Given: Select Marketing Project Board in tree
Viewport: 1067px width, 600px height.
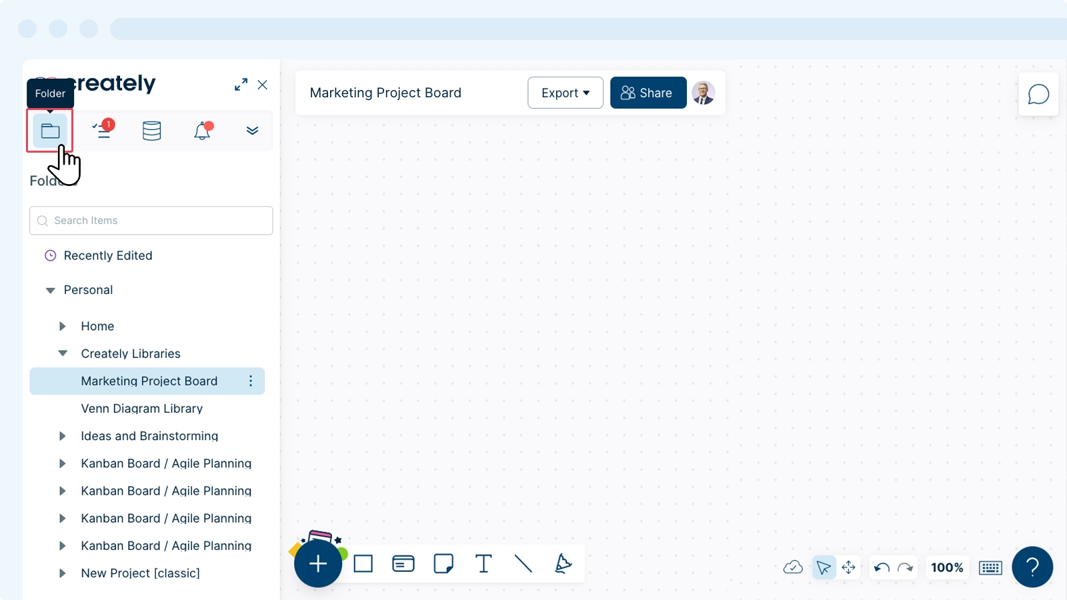Looking at the screenshot, I should click(147, 381).
